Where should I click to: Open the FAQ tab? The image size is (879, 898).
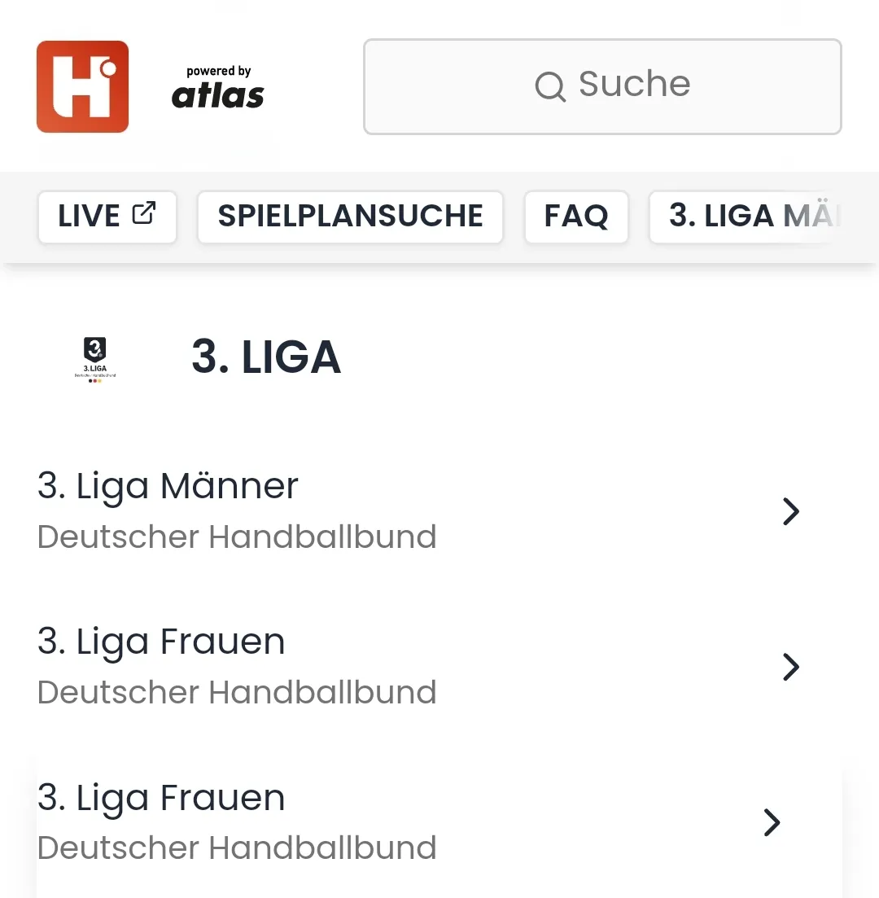pos(576,217)
